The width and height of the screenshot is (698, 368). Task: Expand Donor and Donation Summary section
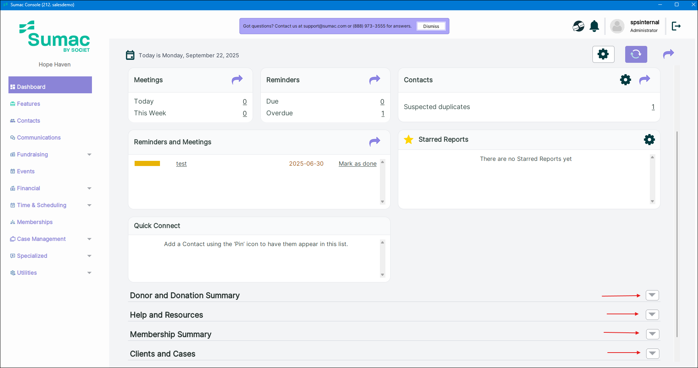[652, 295]
